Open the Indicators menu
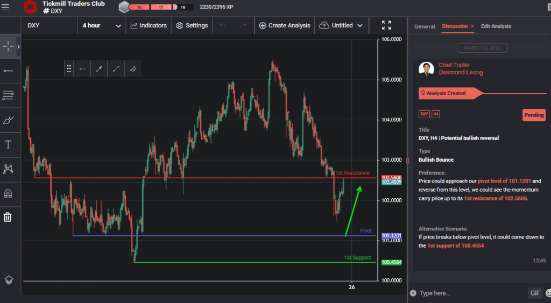Screen dimensions: 551x303 pyautogui.click(x=149, y=26)
